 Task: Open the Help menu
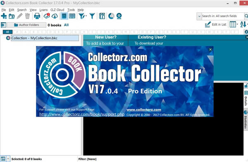[81, 10]
